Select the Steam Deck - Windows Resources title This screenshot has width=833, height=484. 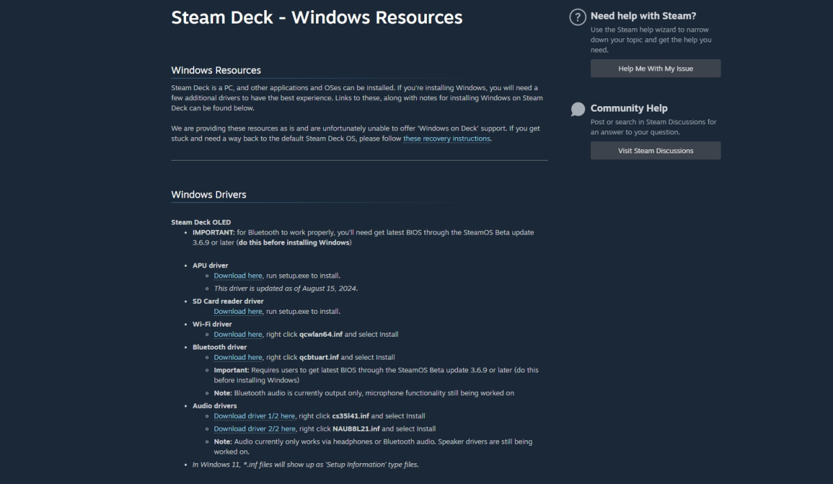(317, 17)
